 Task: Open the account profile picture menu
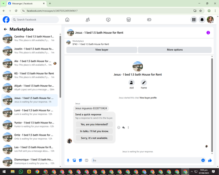pyautogui.click(x=210, y=20)
